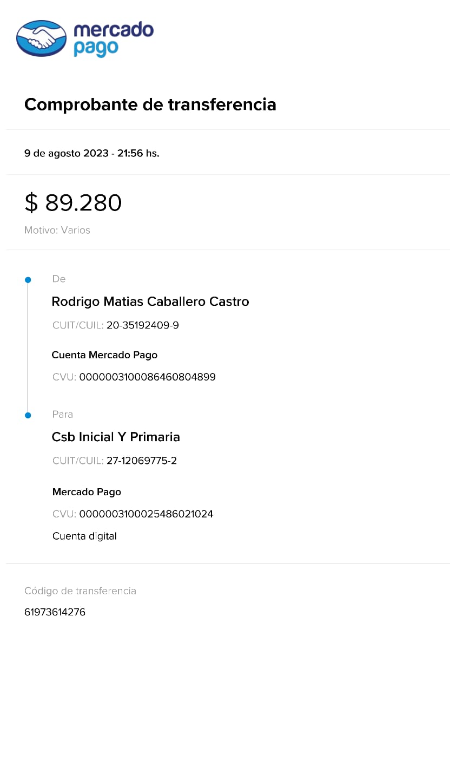Viewport: 456px width, 761px height.
Task: Select recipient name Csb Inicial Y Primaria
Action: click(x=116, y=437)
